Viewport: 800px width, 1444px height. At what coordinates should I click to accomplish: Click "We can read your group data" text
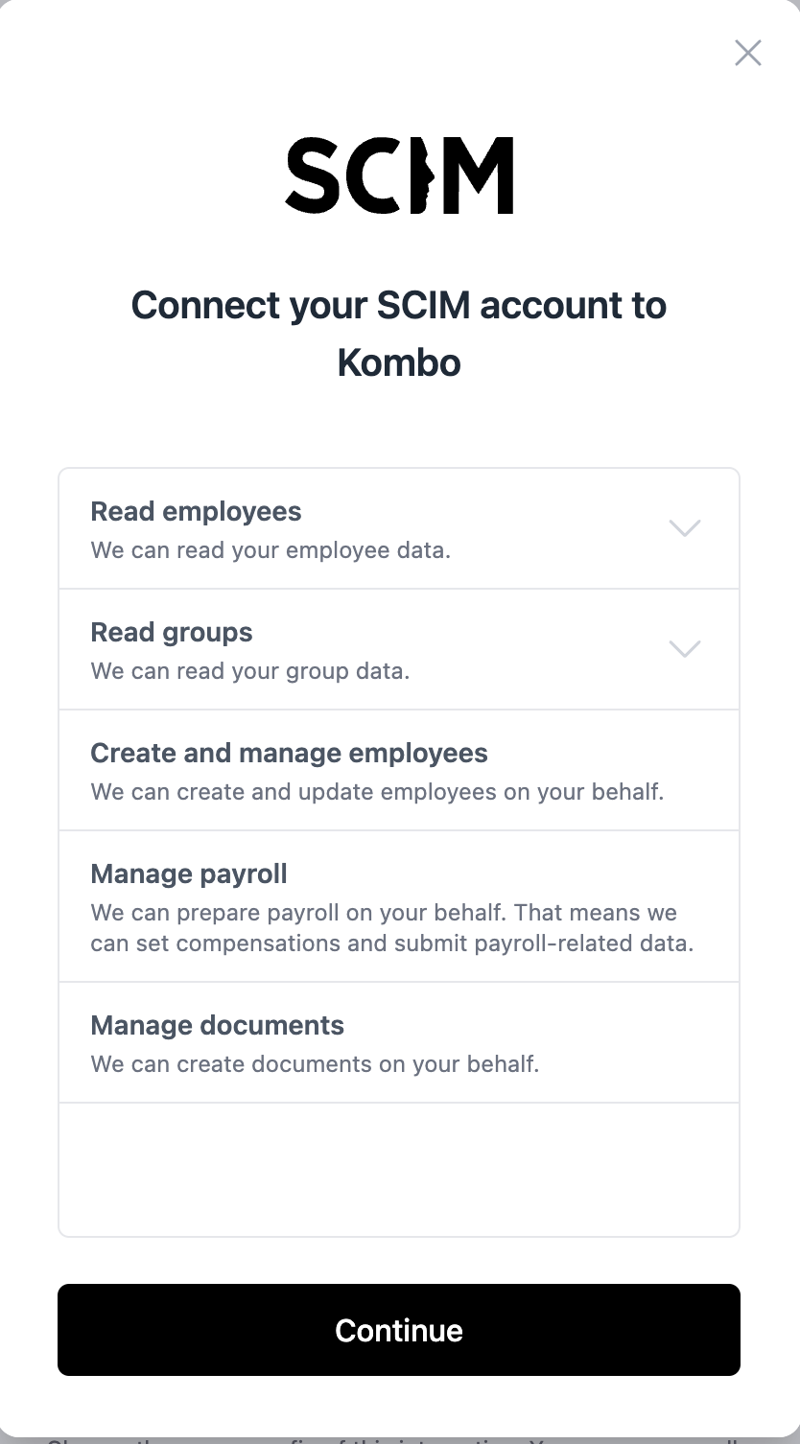250,672
